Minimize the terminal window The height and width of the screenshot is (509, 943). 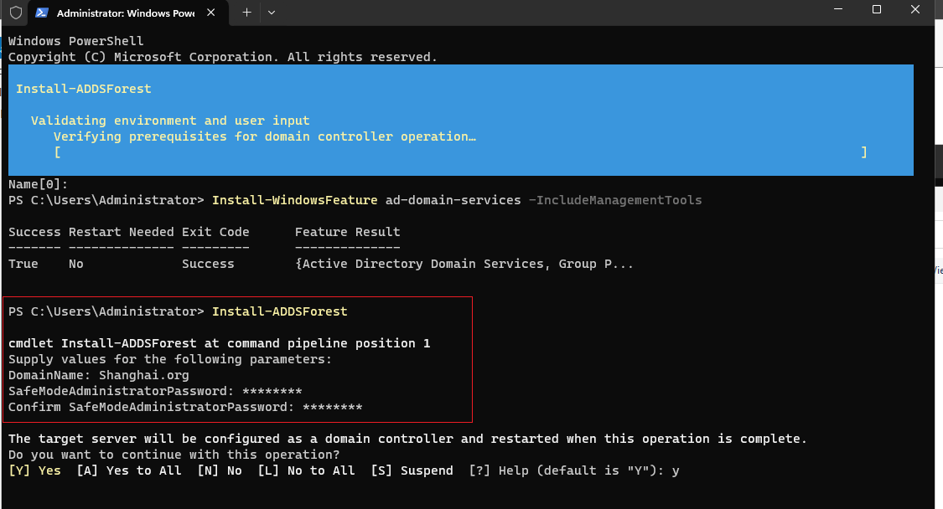837,9
